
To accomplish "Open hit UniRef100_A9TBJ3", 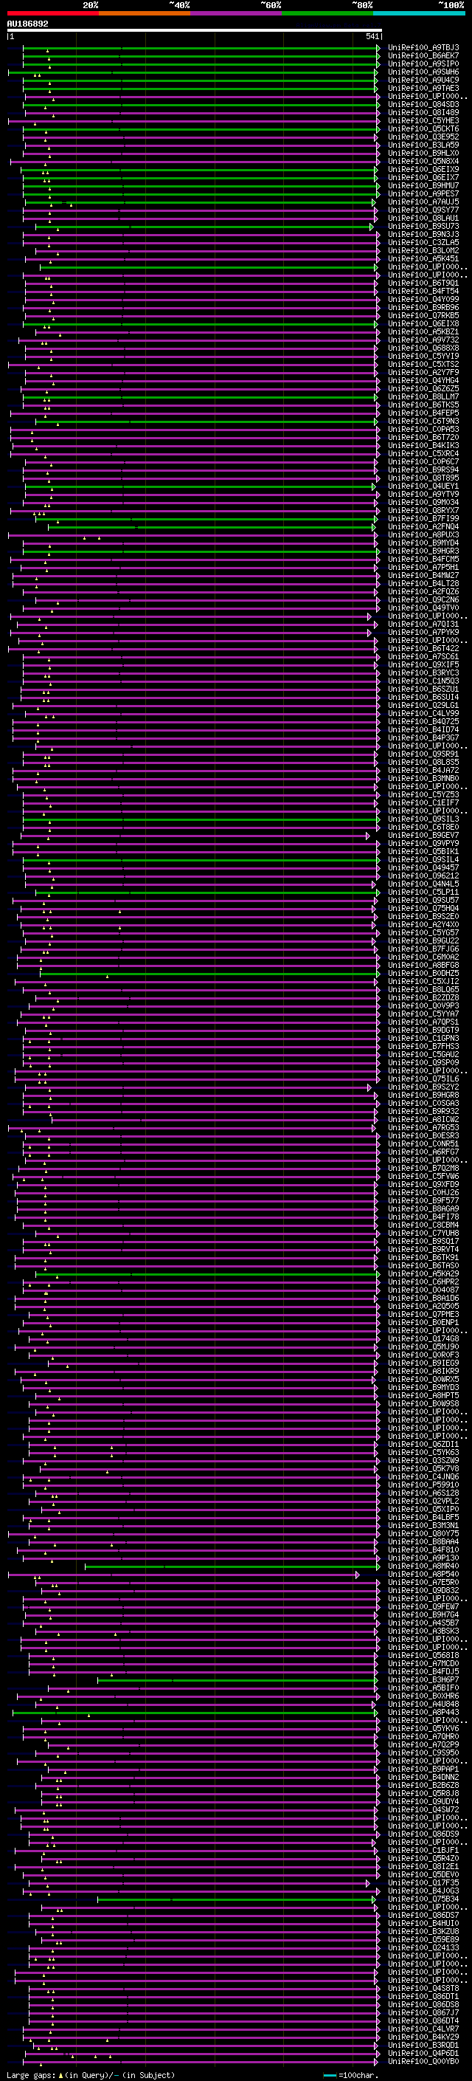I will pyautogui.click(x=423, y=48).
